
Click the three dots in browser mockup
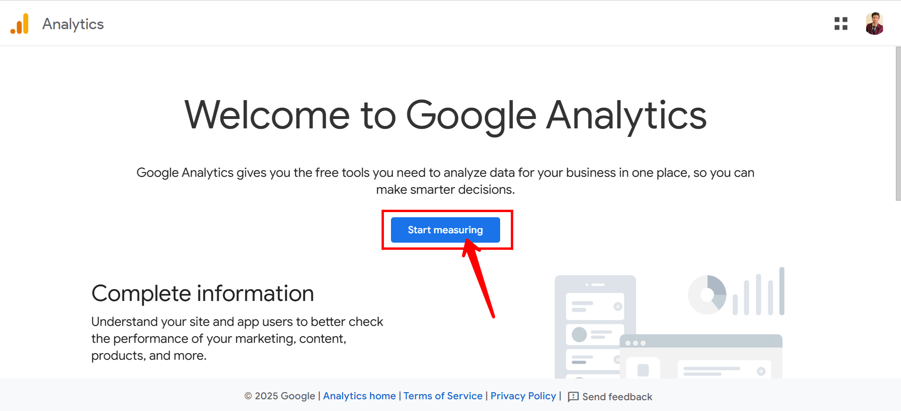pyautogui.click(x=635, y=343)
